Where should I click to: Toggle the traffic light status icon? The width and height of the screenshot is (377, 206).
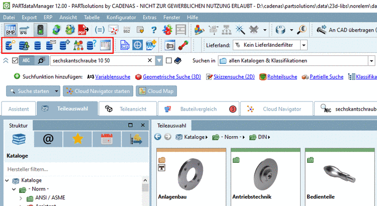pos(40,30)
